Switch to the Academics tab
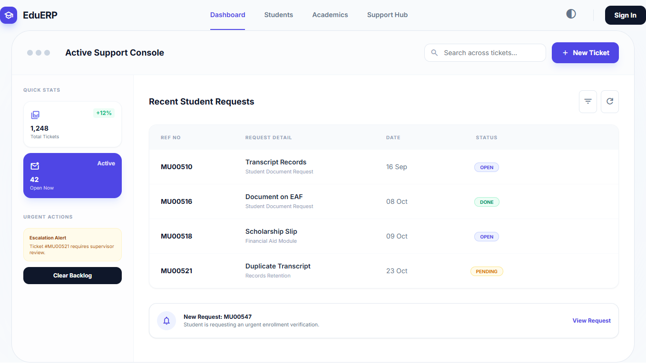The width and height of the screenshot is (646, 363). click(330, 15)
